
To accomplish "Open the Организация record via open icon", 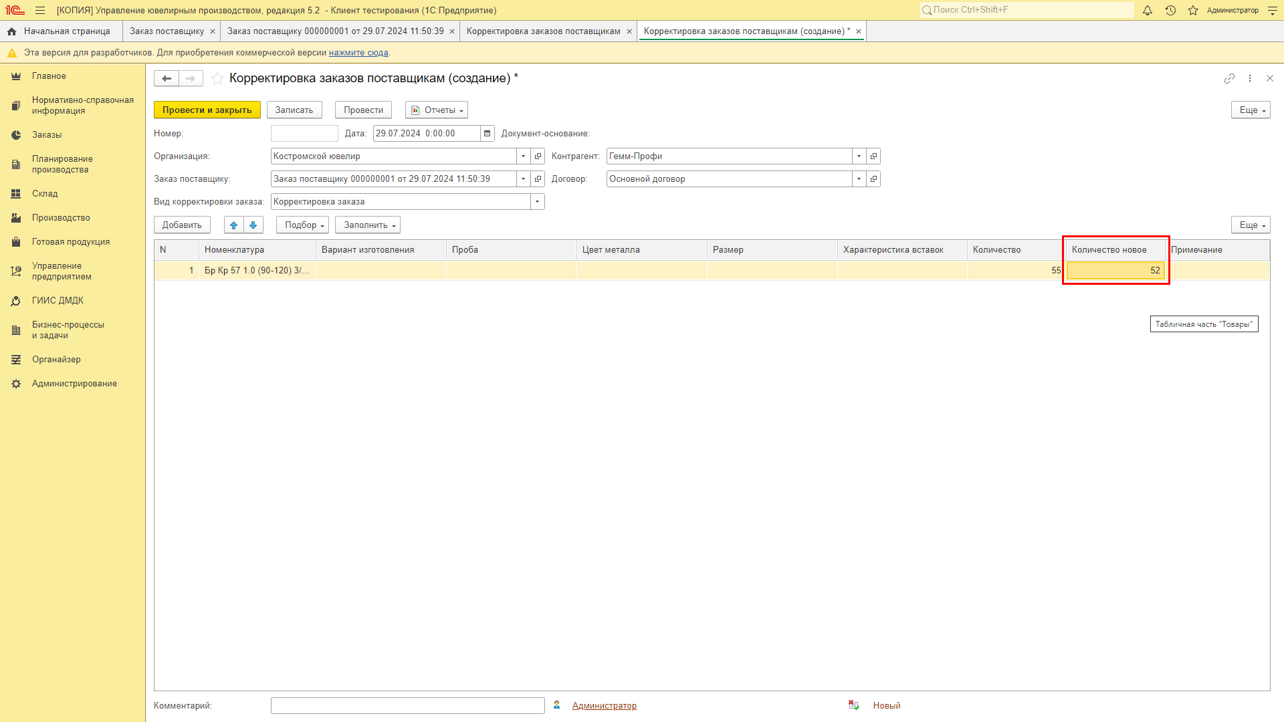I will pos(538,156).
